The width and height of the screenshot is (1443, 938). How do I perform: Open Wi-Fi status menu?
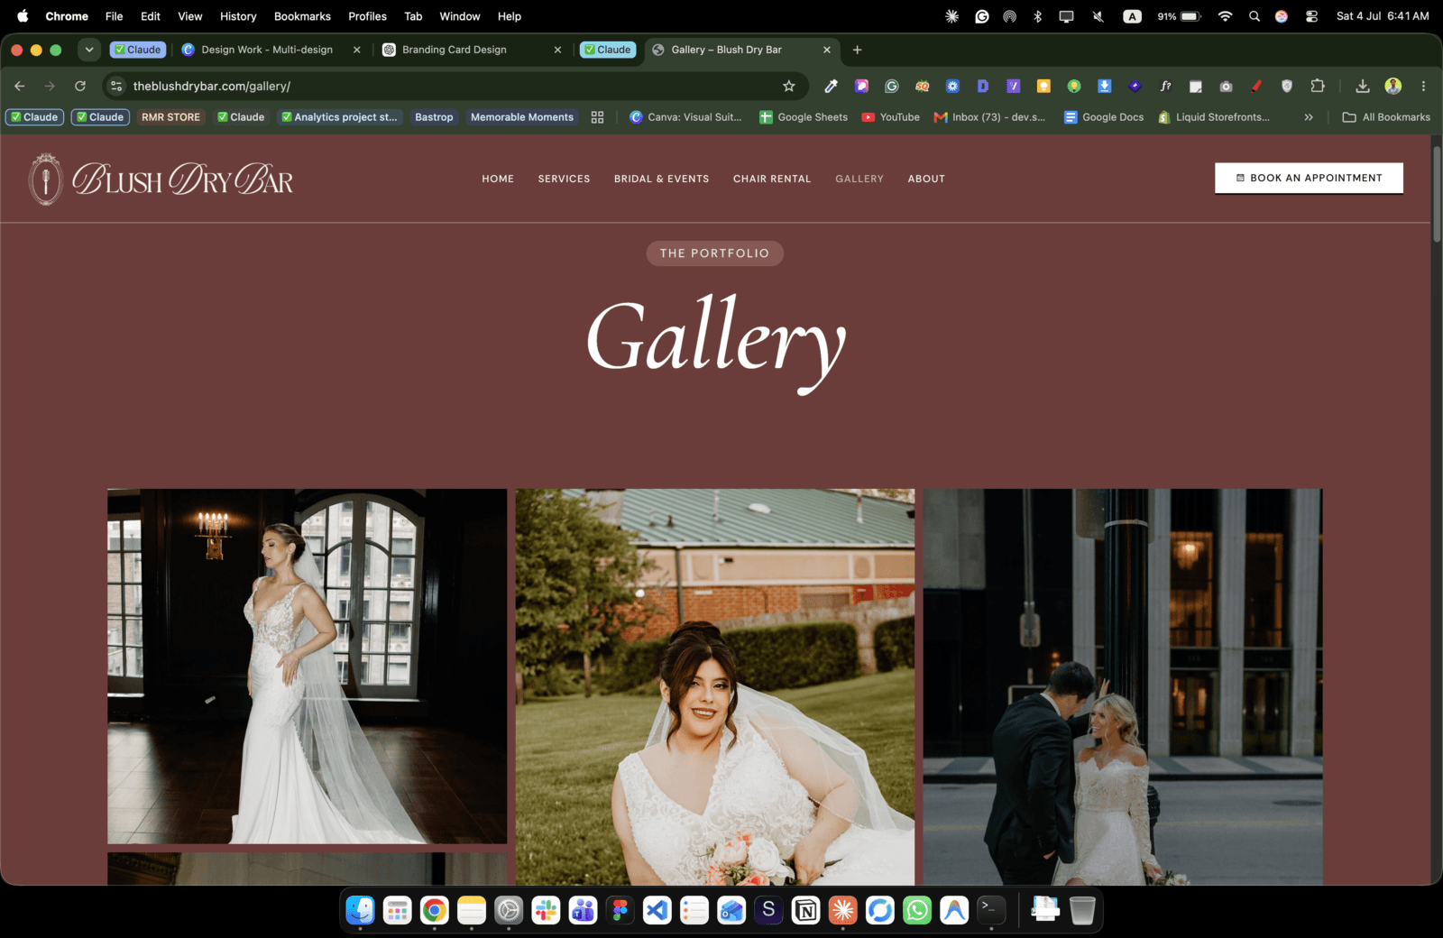[x=1225, y=16]
